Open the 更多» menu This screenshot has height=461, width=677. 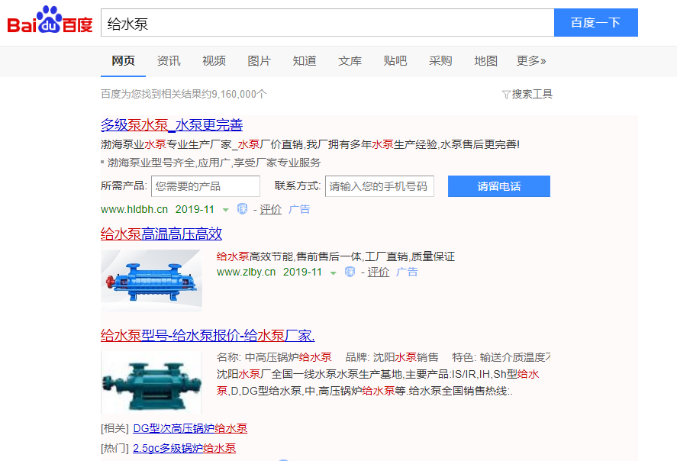[x=531, y=61]
